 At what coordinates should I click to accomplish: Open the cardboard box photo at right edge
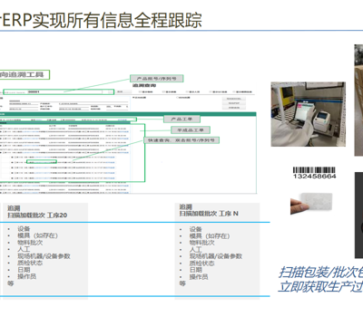358,101
